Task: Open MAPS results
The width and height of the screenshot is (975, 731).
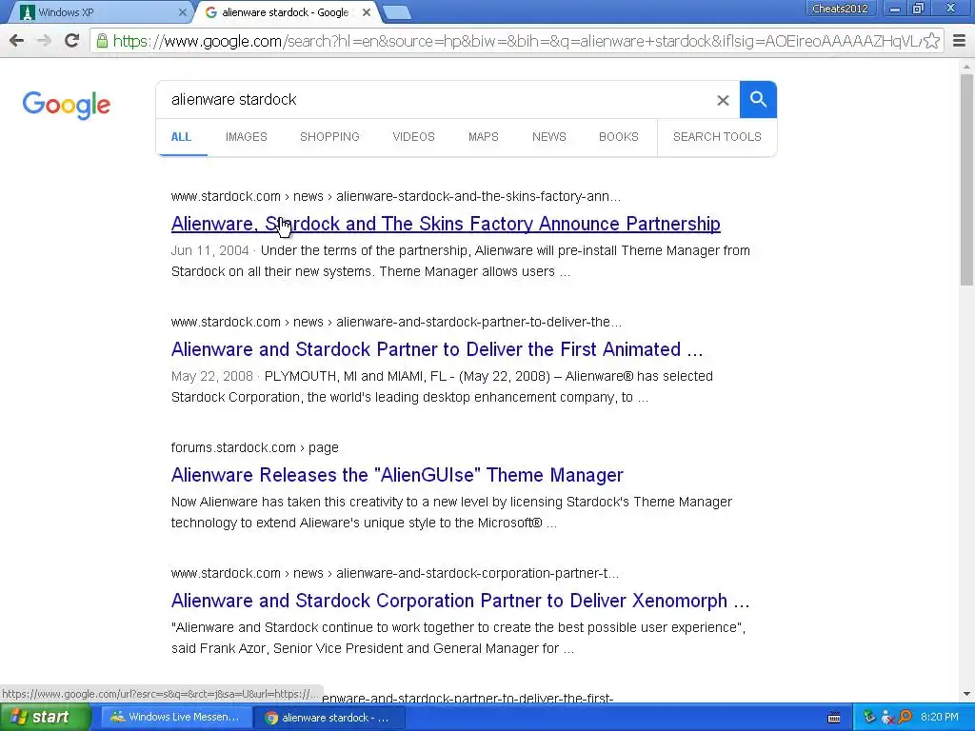Action: pos(483,137)
